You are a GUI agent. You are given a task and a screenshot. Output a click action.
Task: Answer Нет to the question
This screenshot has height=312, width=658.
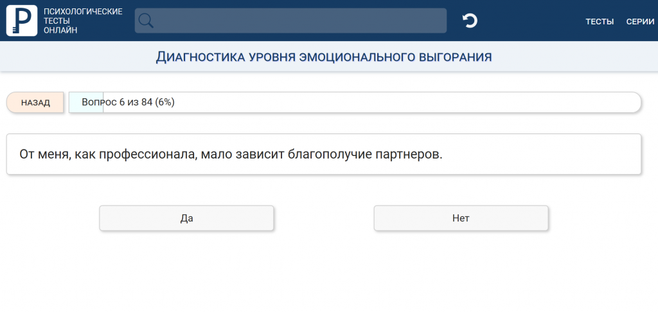(x=461, y=218)
